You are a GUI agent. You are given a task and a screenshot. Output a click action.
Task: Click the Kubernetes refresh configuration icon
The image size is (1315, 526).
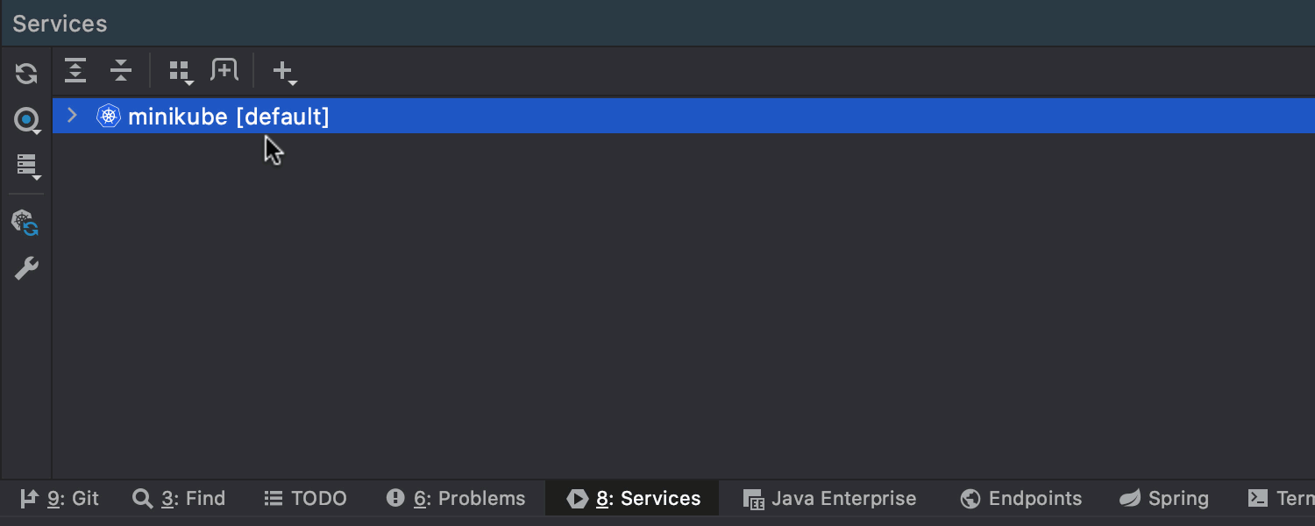[25, 223]
